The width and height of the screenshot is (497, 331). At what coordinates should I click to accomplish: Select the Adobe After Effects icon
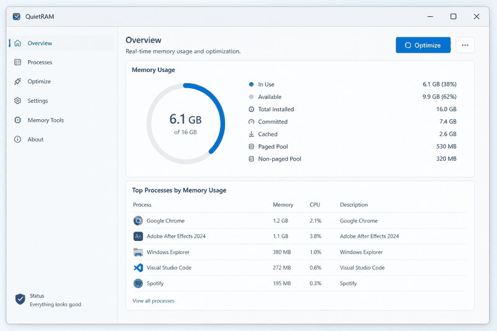138,236
